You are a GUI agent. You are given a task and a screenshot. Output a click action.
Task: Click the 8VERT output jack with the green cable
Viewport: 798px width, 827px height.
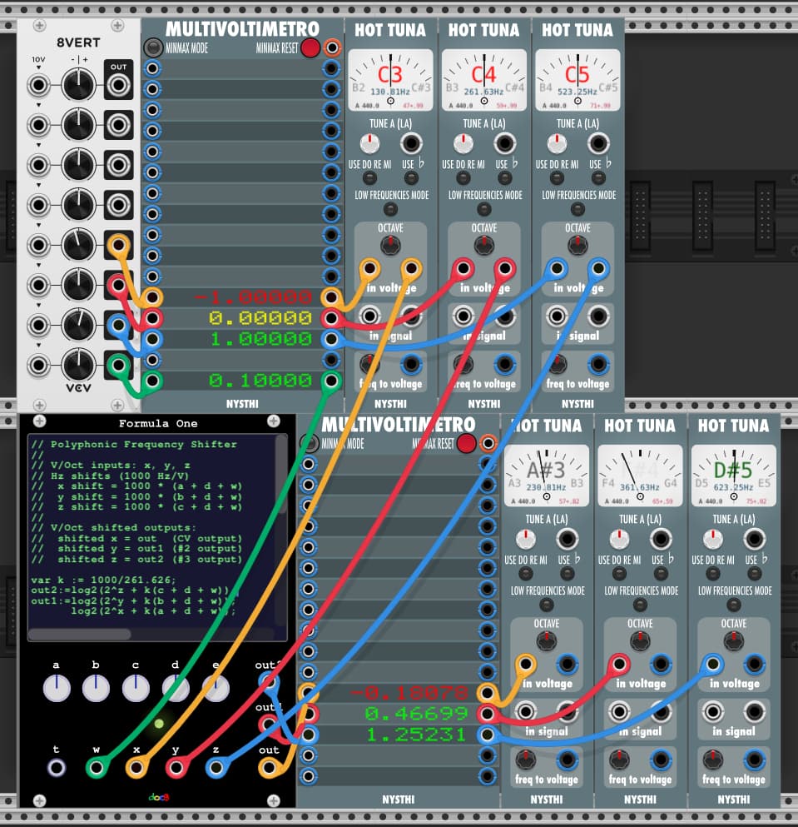tap(119, 365)
